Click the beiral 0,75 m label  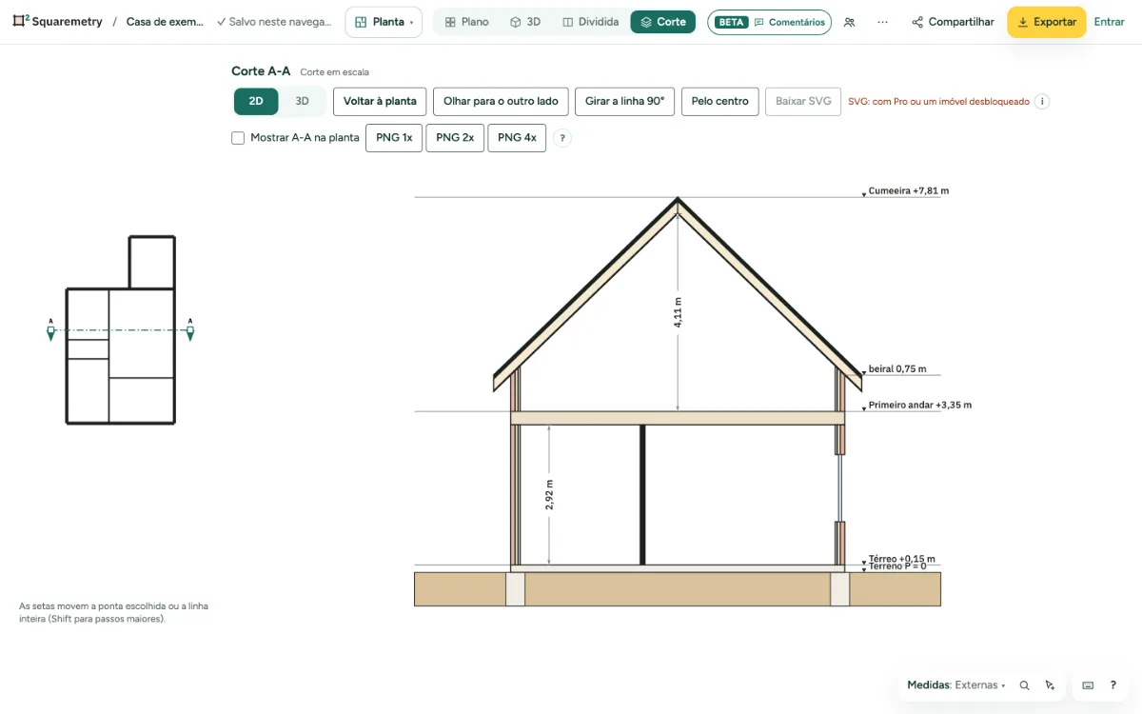[x=897, y=369]
